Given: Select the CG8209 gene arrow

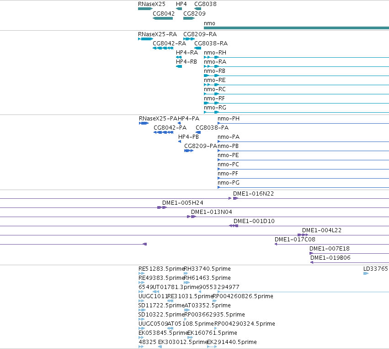Looking at the screenshot, I should click(189, 18).
